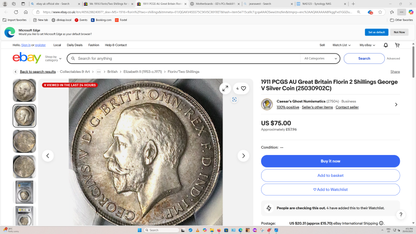Open the Daily Deals menu item
Image resolution: width=416 pixels, height=234 pixels.
(74, 45)
